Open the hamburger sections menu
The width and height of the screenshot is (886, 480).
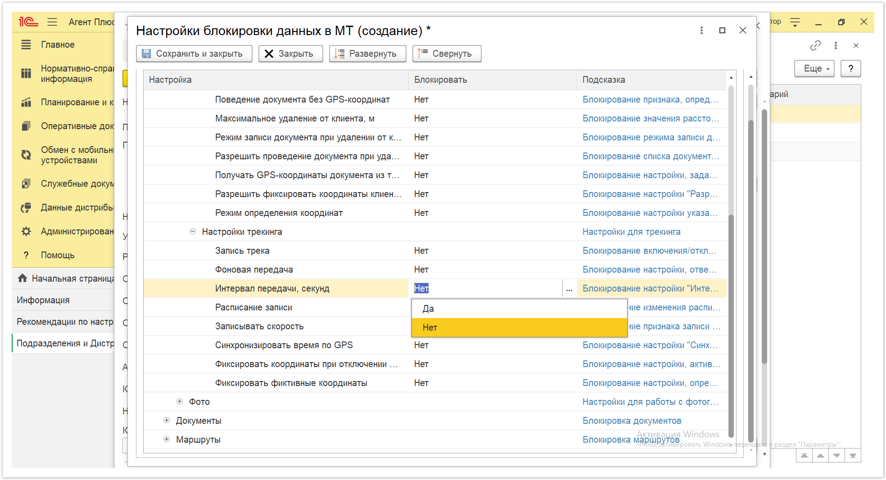(52, 22)
